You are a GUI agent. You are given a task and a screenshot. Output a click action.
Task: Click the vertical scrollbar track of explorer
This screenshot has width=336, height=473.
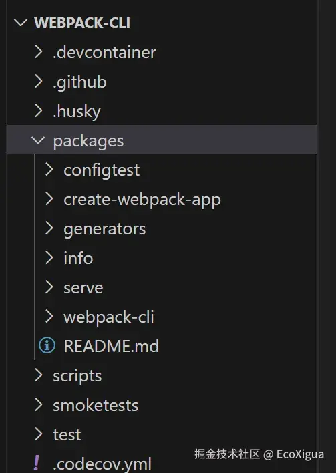[327, 236]
